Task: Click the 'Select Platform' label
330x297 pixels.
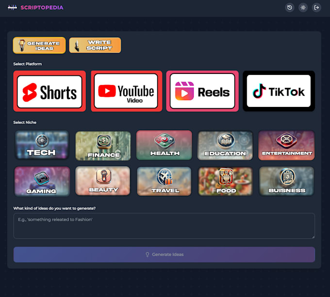Action: [27, 64]
